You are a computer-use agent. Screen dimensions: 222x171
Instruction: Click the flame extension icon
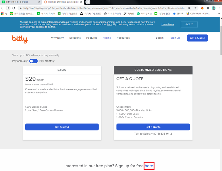[202, 8]
